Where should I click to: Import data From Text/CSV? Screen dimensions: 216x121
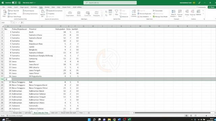(13, 11)
